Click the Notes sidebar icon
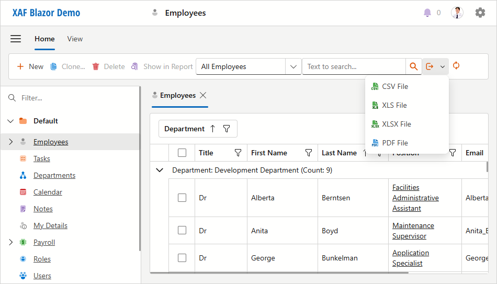The width and height of the screenshot is (497, 284). 23,209
